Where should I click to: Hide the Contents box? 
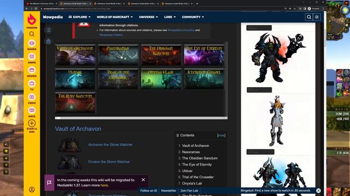221,136
